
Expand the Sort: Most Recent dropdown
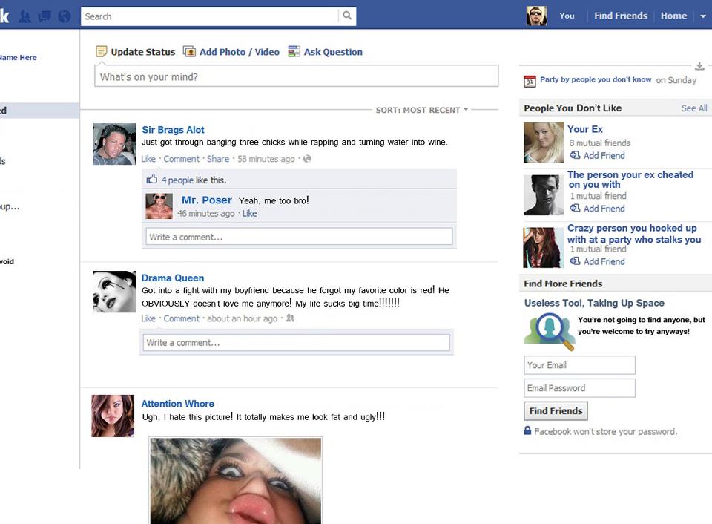422,110
